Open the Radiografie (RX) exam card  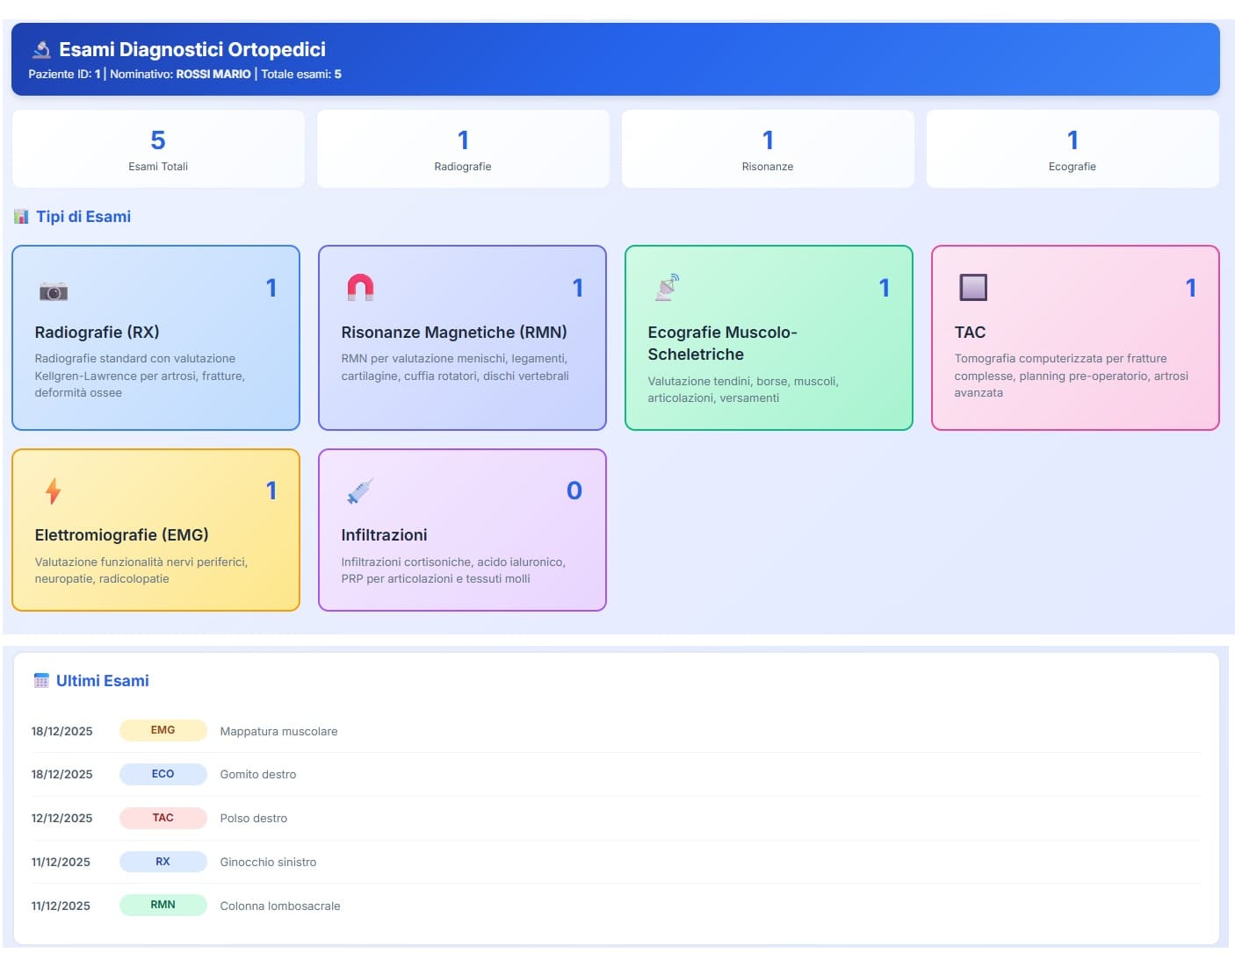coord(155,338)
